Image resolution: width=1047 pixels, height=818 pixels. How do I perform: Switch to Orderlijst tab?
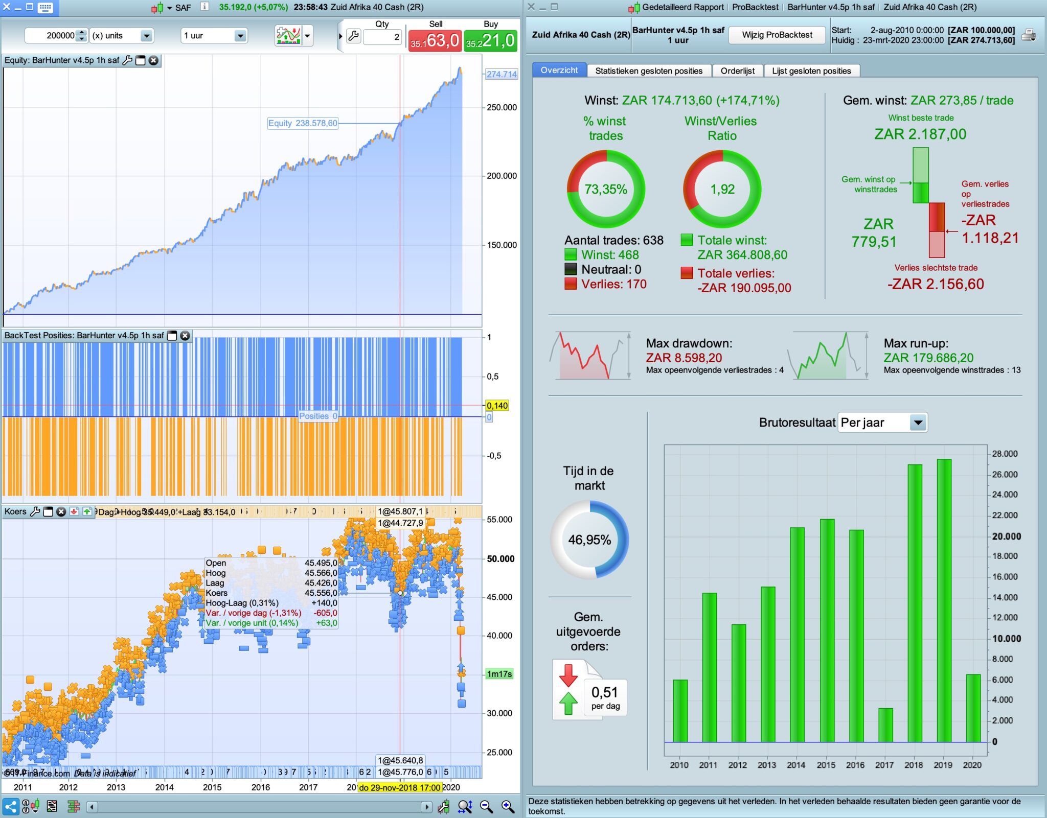(x=737, y=71)
